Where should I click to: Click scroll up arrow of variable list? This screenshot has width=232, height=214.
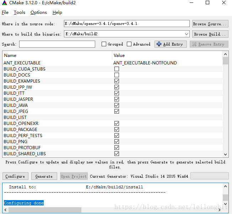point(225,54)
